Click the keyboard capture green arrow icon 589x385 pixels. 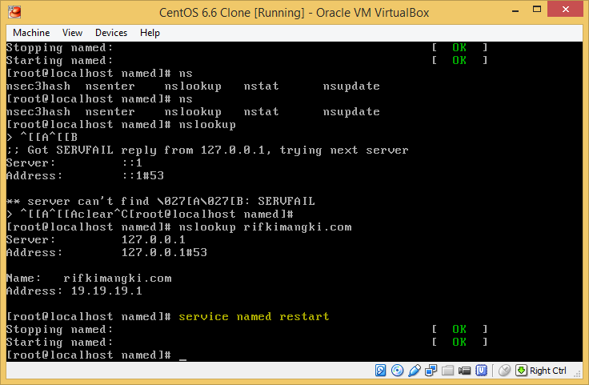[522, 371]
